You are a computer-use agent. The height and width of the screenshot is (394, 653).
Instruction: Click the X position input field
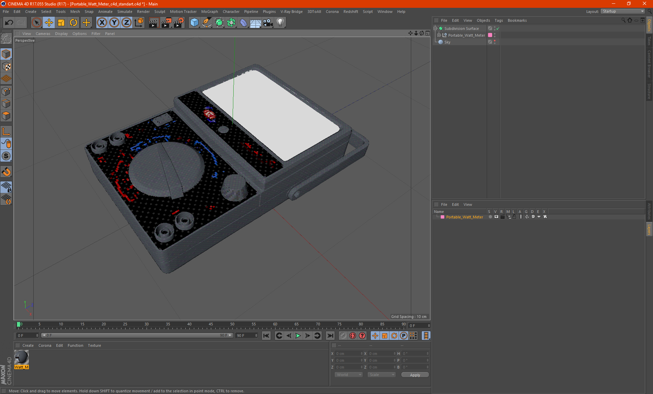(349, 354)
